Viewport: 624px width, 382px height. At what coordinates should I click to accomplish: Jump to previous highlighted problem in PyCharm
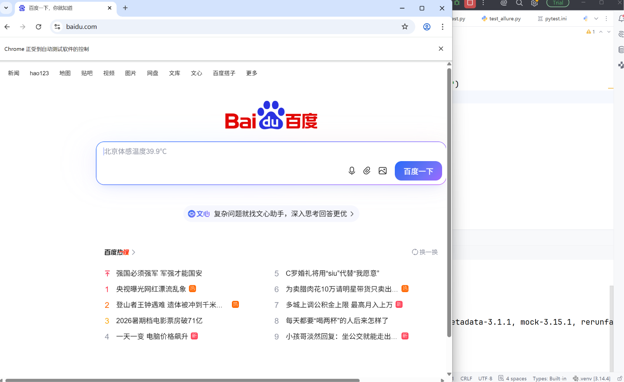[601, 32]
